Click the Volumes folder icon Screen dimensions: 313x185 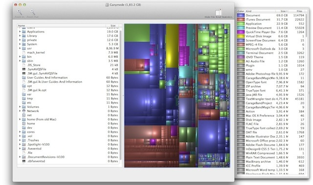tap(24, 107)
